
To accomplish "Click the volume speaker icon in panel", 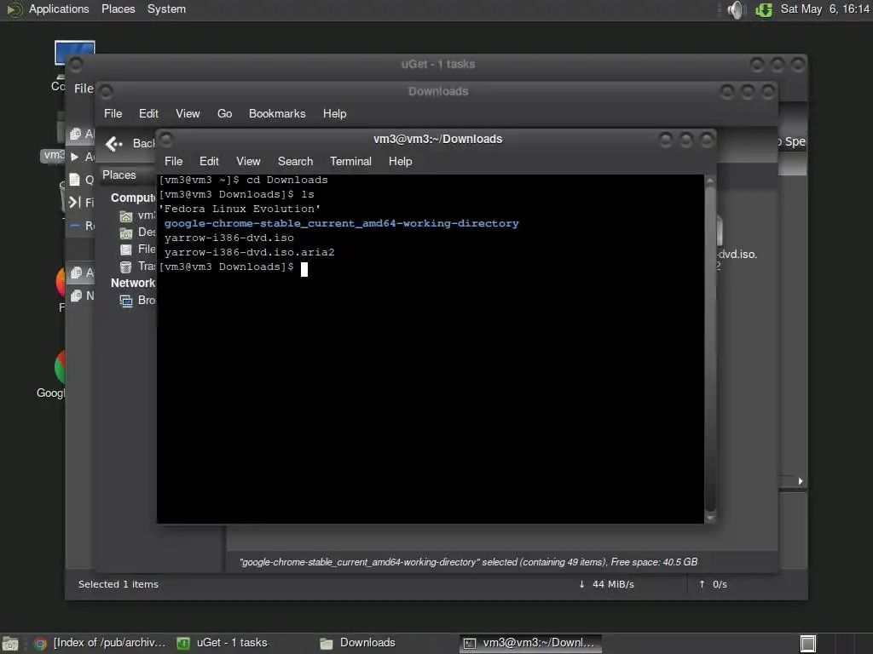I will (x=735, y=9).
